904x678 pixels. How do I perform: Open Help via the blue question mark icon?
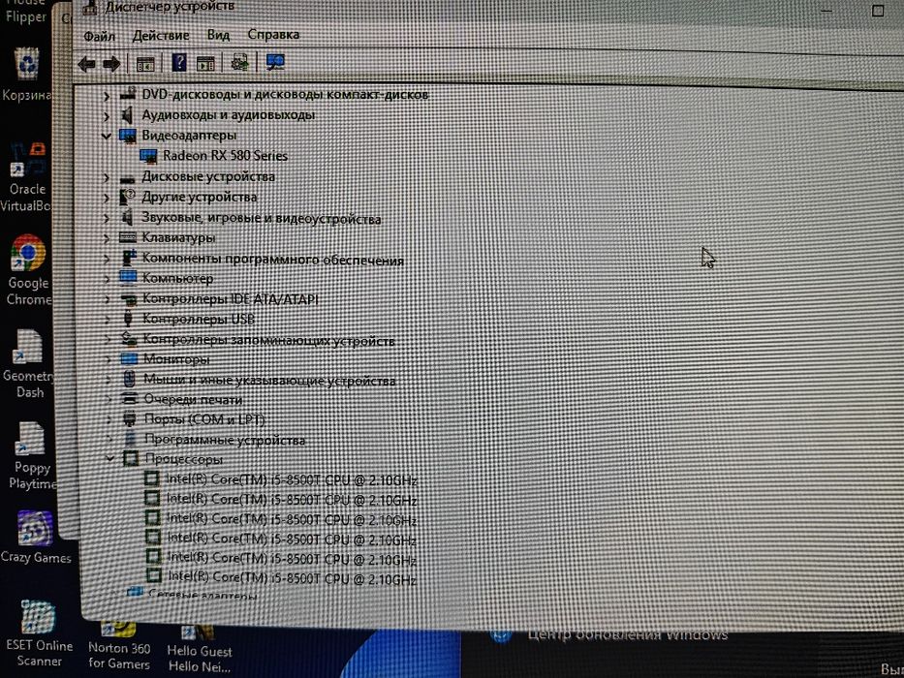point(179,63)
